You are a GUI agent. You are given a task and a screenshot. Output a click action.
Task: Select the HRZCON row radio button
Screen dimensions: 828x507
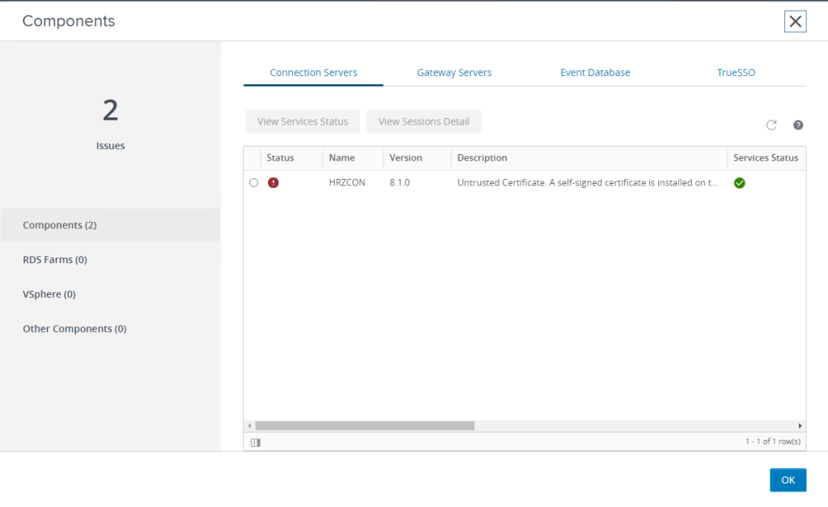pyautogui.click(x=254, y=183)
